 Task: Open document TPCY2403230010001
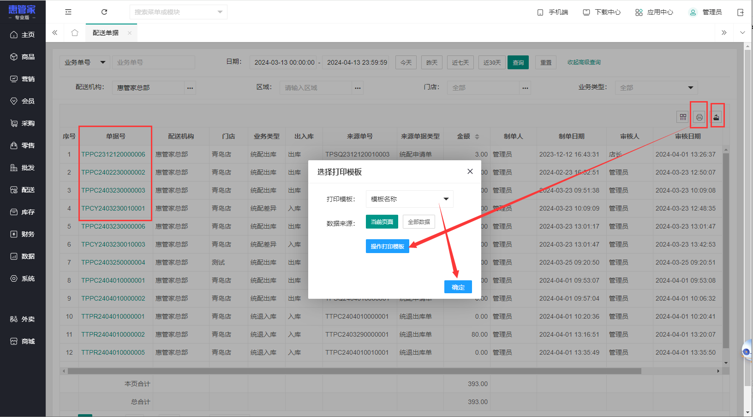[113, 208]
